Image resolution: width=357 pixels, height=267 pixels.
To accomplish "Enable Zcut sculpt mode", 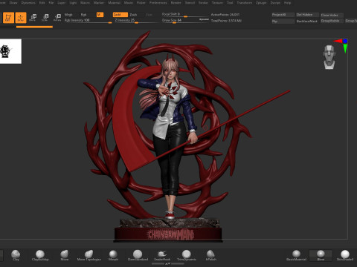I will (149, 15).
